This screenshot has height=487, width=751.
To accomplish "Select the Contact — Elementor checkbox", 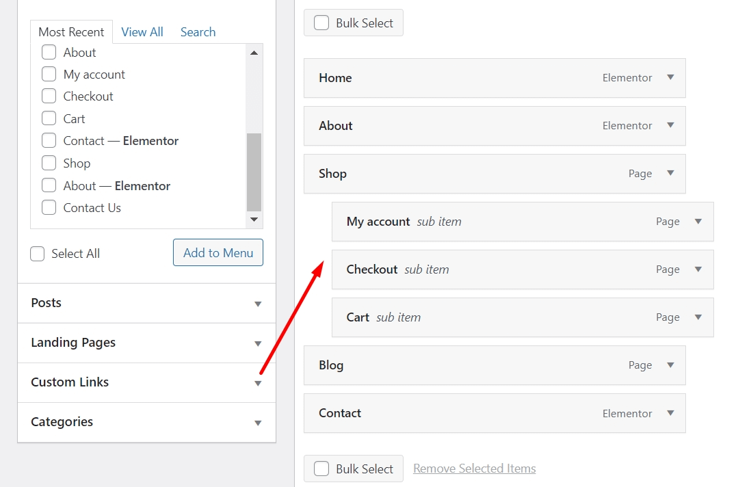I will pos(49,141).
